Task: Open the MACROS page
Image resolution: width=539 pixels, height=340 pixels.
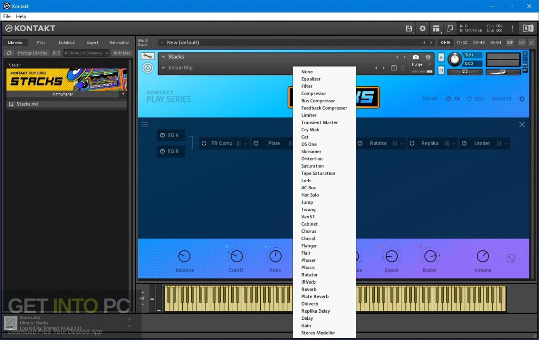Action: tap(501, 98)
